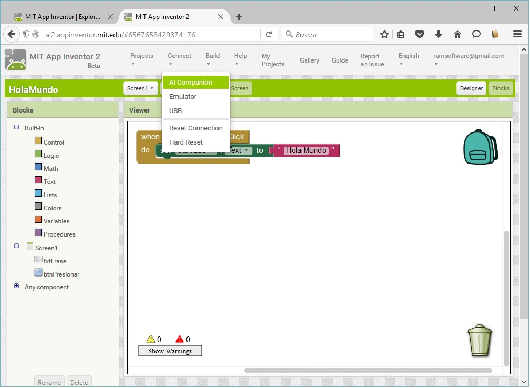This screenshot has height=388, width=530.
Task: Open the Control blocks drawer
Action: (53, 142)
